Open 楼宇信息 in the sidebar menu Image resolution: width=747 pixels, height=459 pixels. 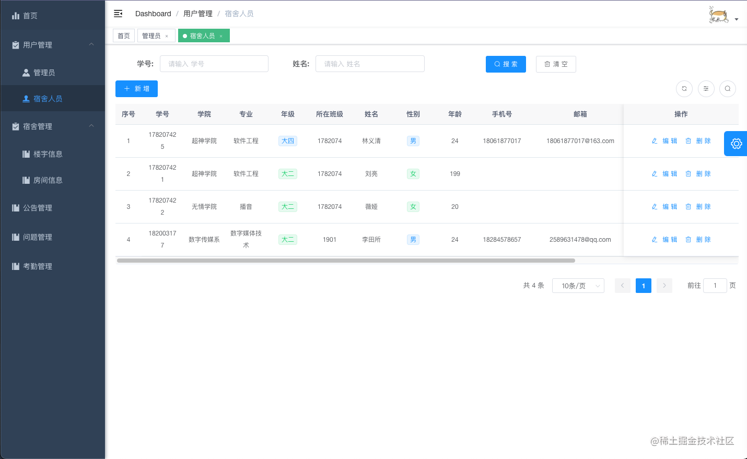(x=53, y=154)
